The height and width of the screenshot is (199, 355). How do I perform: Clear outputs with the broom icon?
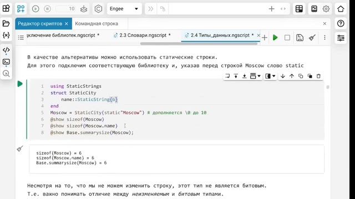coord(312,38)
